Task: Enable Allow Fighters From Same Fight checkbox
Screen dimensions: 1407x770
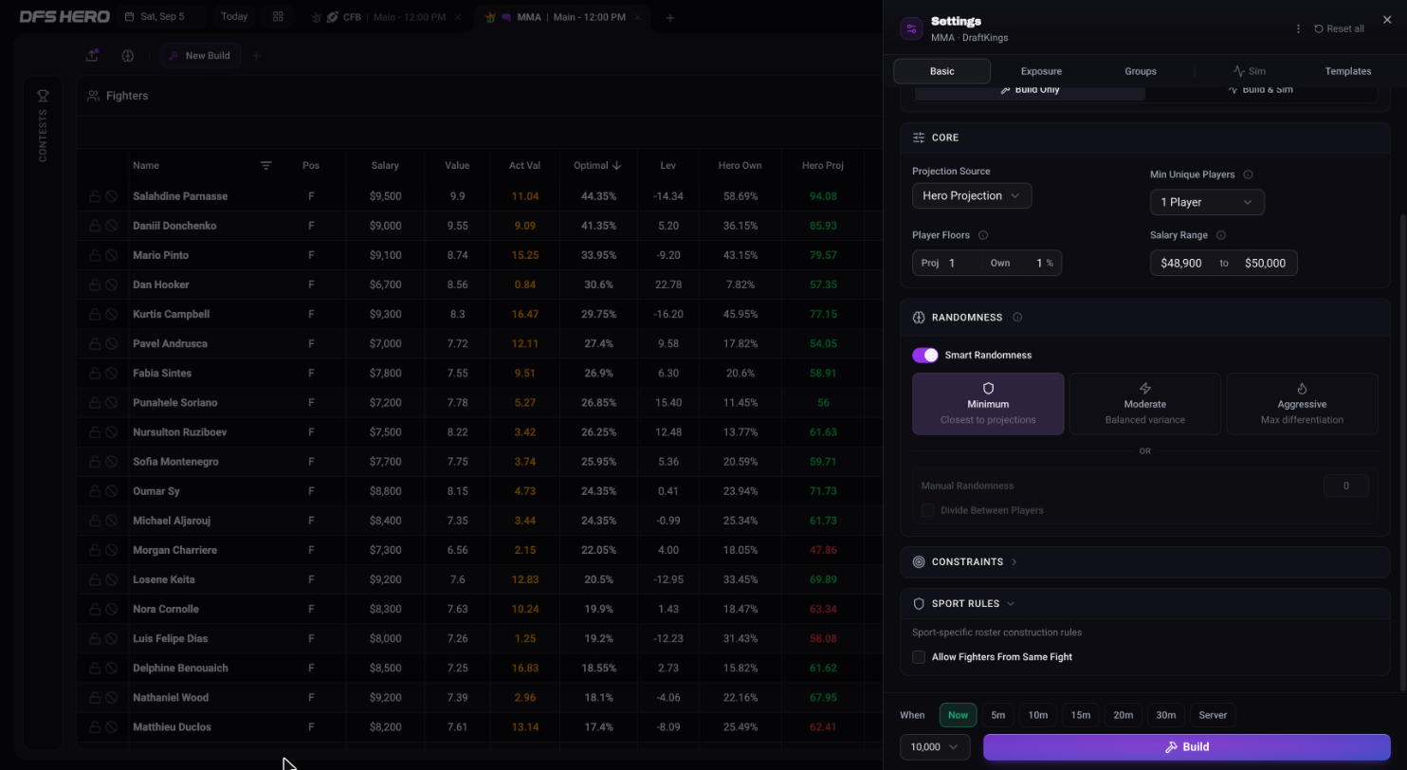Action: click(919, 657)
